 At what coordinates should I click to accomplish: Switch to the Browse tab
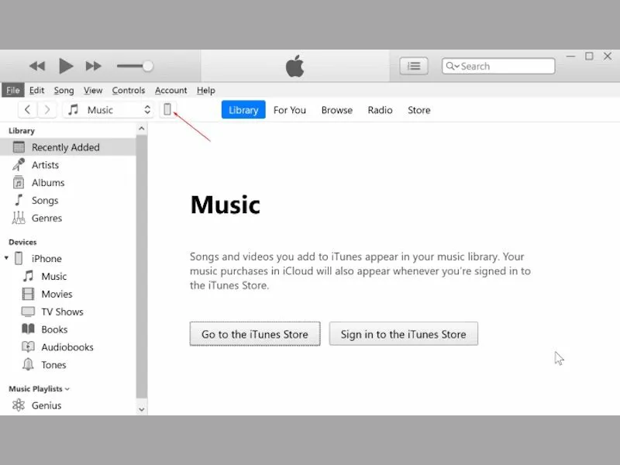337,110
